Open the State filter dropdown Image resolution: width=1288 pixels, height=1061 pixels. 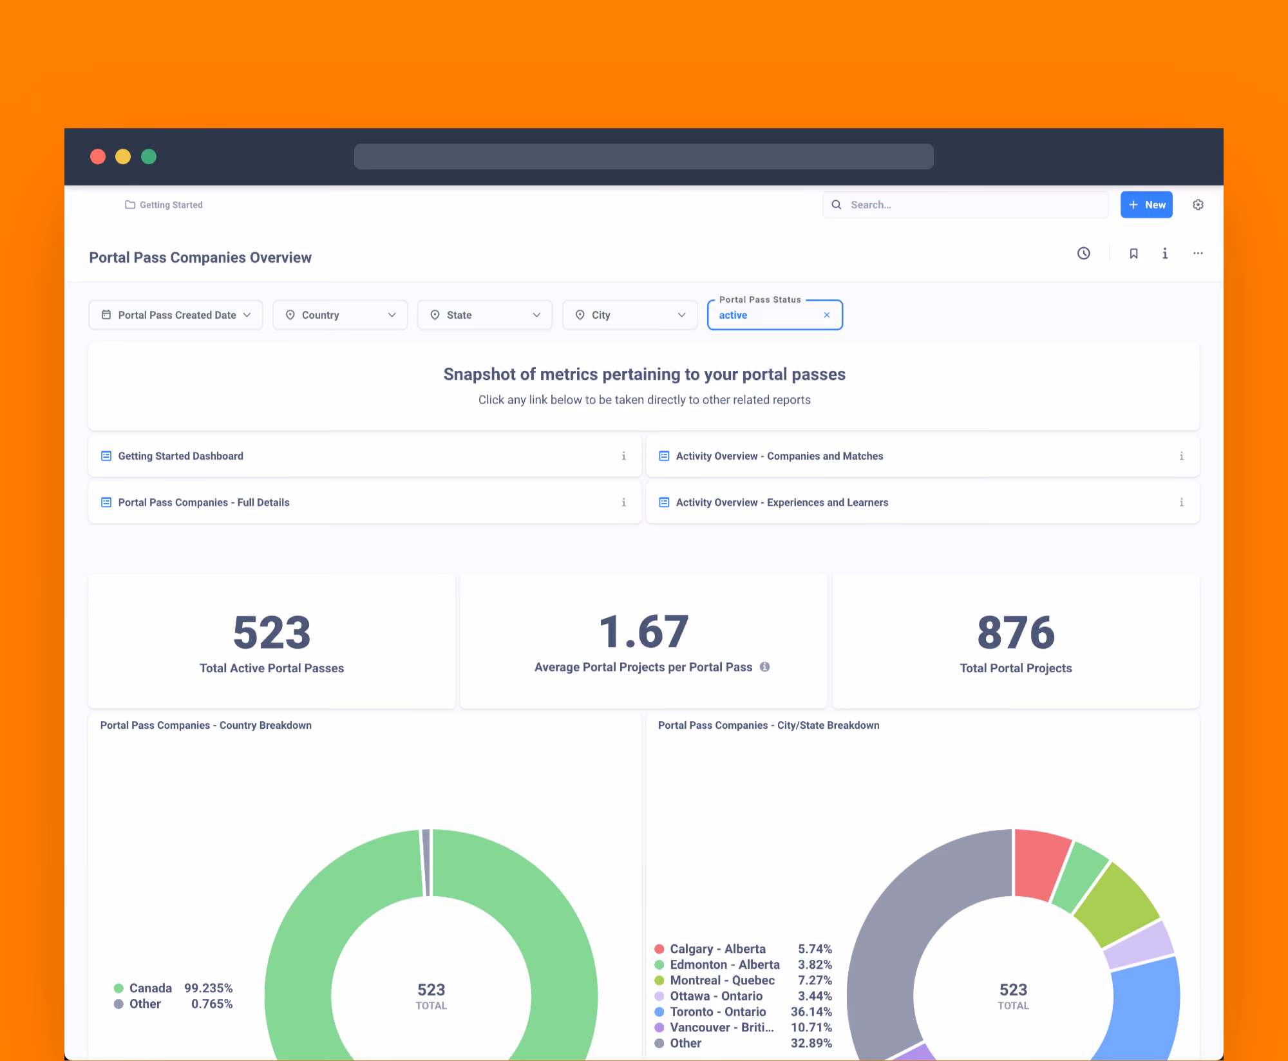(485, 315)
